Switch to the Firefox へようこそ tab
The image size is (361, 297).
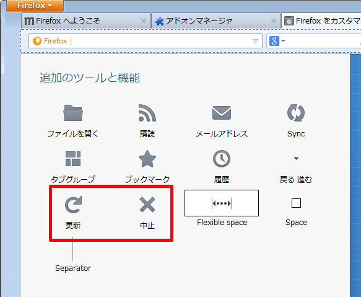(x=86, y=21)
